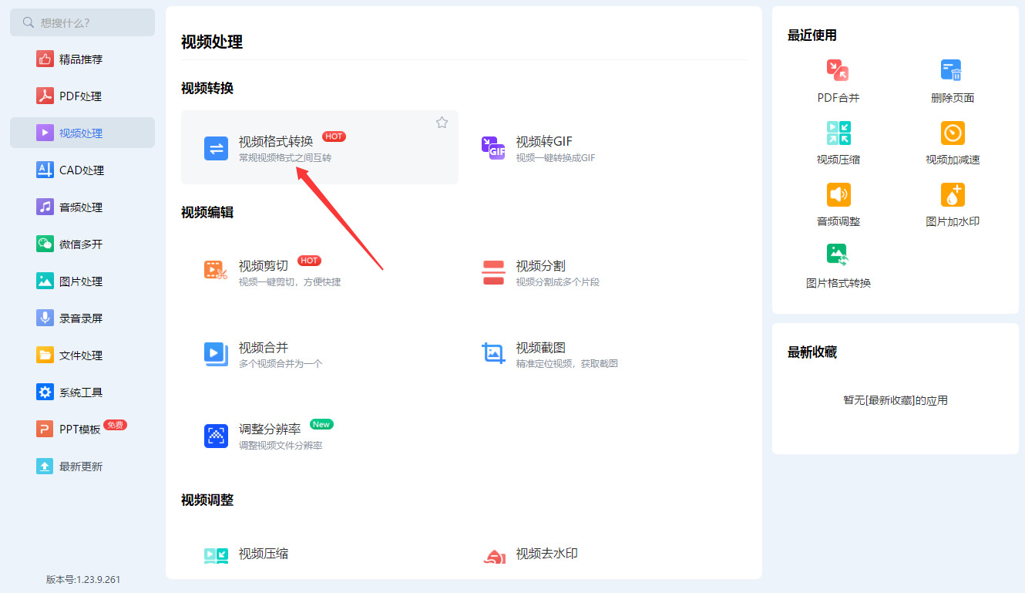Launch 音频调整 from recently used

(838, 194)
